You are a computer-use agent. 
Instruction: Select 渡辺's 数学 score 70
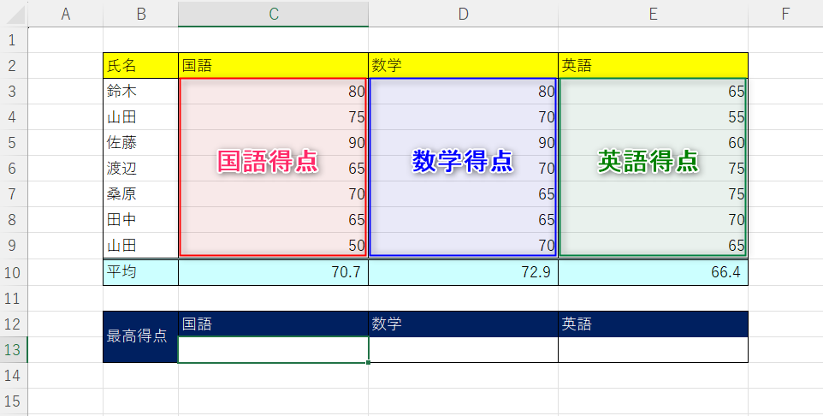(463, 169)
